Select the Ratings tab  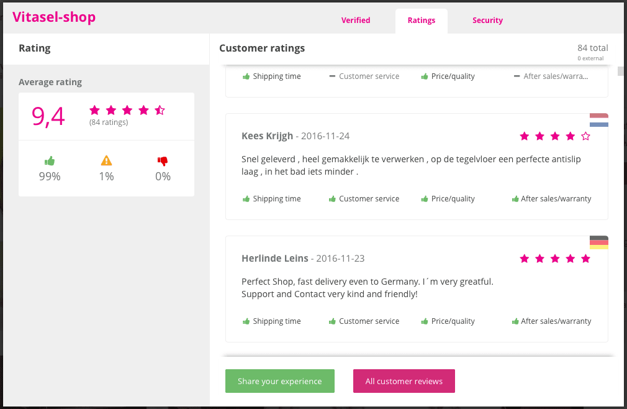(x=422, y=21)
